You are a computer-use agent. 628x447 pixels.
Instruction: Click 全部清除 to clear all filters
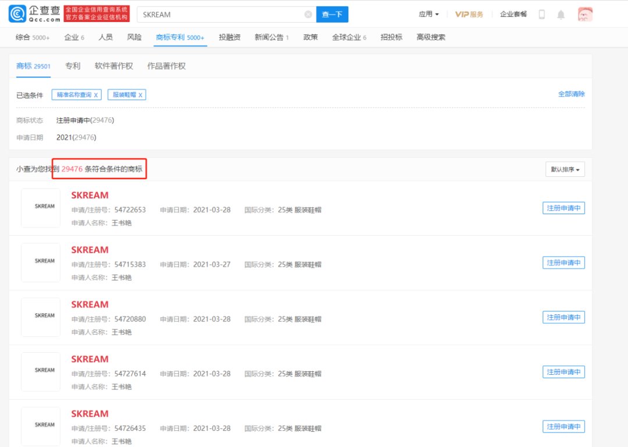[572, 94]
